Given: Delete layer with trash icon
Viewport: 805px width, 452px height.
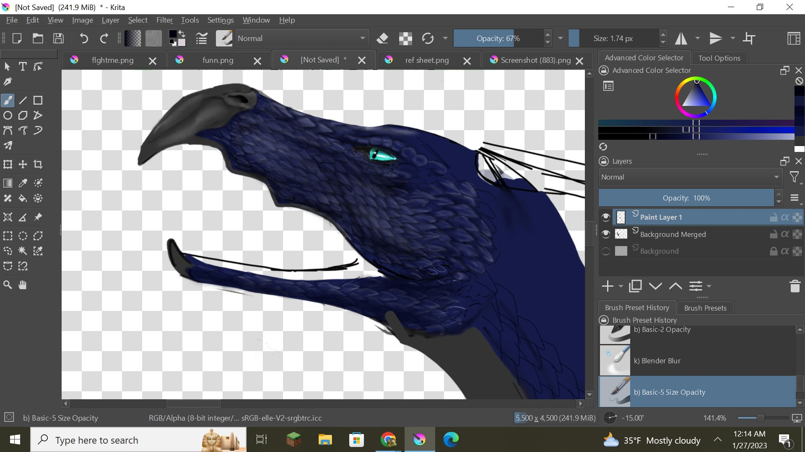Looking at the screenshot, I should click(795, 286).
